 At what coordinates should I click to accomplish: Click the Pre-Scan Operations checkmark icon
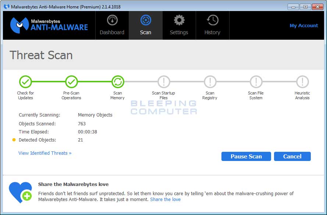coord(71,82)
